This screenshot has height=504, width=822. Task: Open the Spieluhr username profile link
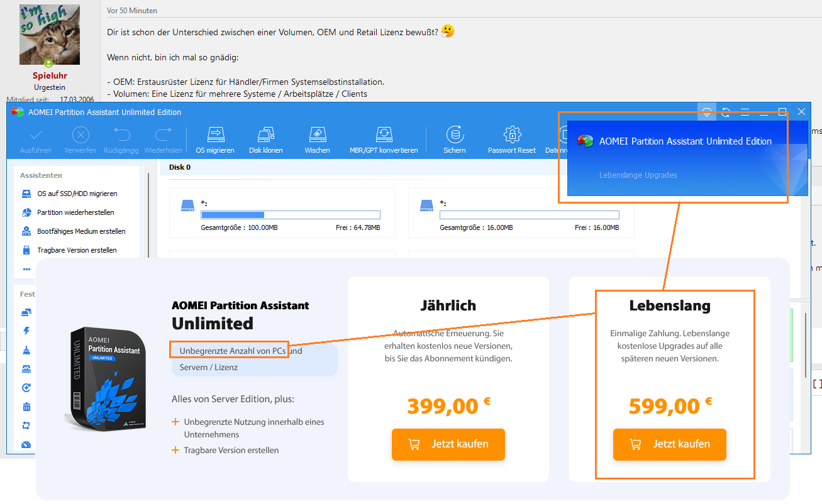point(50,76)
